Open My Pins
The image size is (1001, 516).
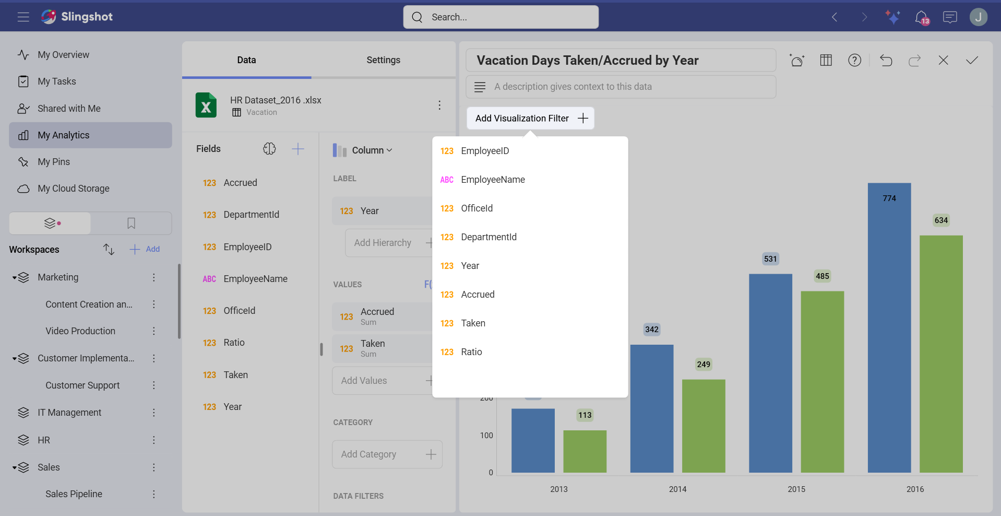coord(90,162)
